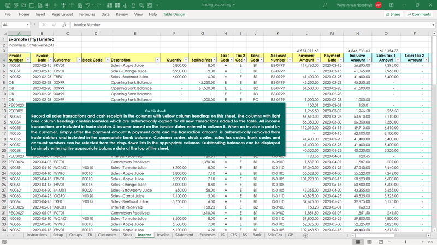Click the grid layout icon left of anchor
Viewport: 437px width, 245px height.
(117, 5)
